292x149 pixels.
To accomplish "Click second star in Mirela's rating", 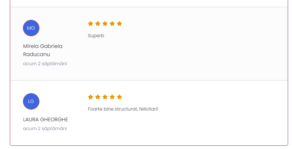I will pos(98,23).
